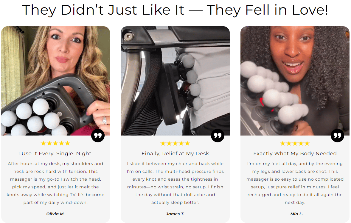Click the five-star rating under Mia's photo
This screenshot has height=223, width=351.
click(295, 143)
